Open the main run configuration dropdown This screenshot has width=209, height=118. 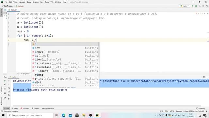pyautogui.click(x=185, y=6)
